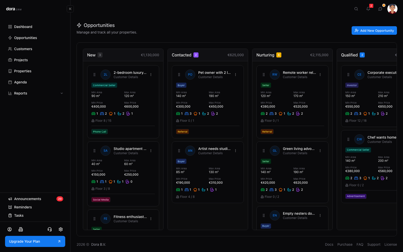Open the search icon in header
403x252 pixels.
[356, 9]
